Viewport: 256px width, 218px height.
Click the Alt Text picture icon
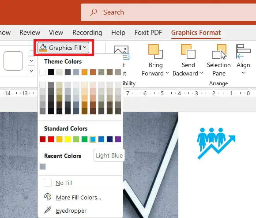pyautogui.click(x=121, y=52)
